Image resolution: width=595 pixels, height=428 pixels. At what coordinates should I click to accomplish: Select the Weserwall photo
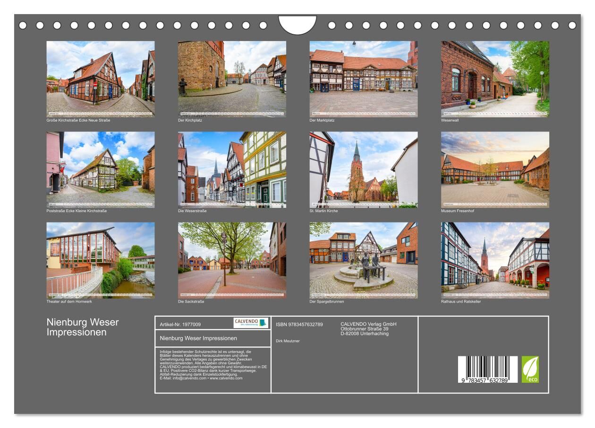click(495, 79)
